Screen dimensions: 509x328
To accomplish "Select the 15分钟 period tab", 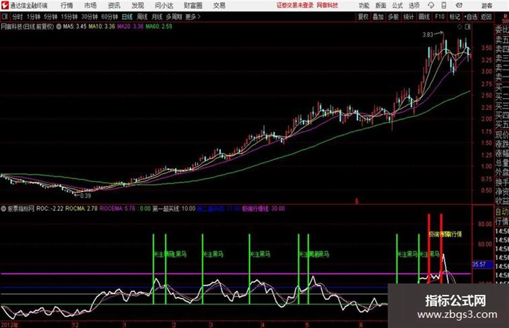I will [69, 17].
